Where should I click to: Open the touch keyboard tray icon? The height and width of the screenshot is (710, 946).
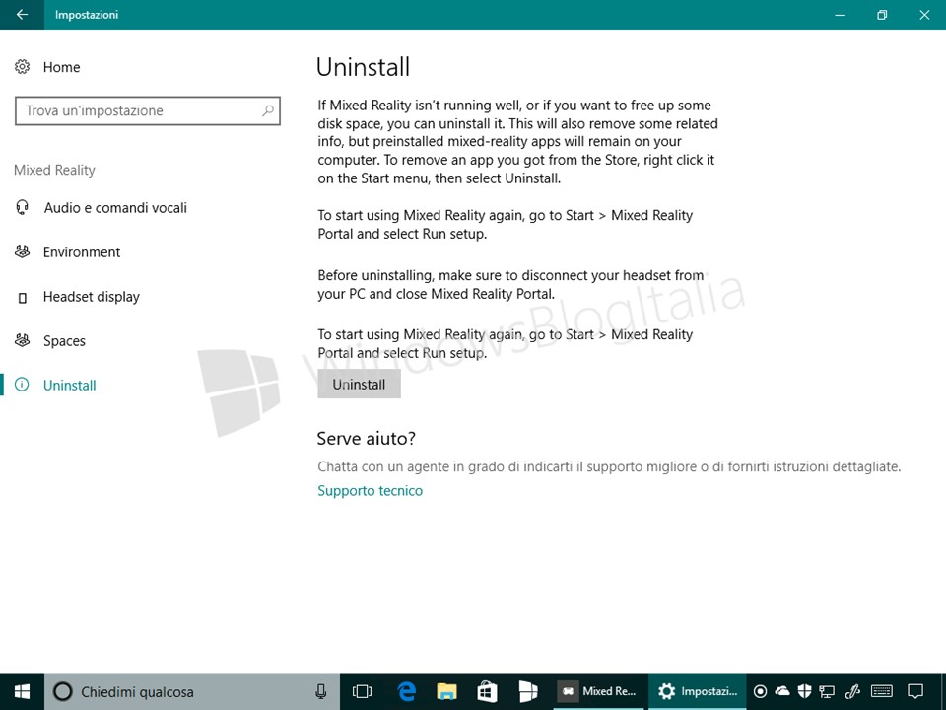coord(882,692)
